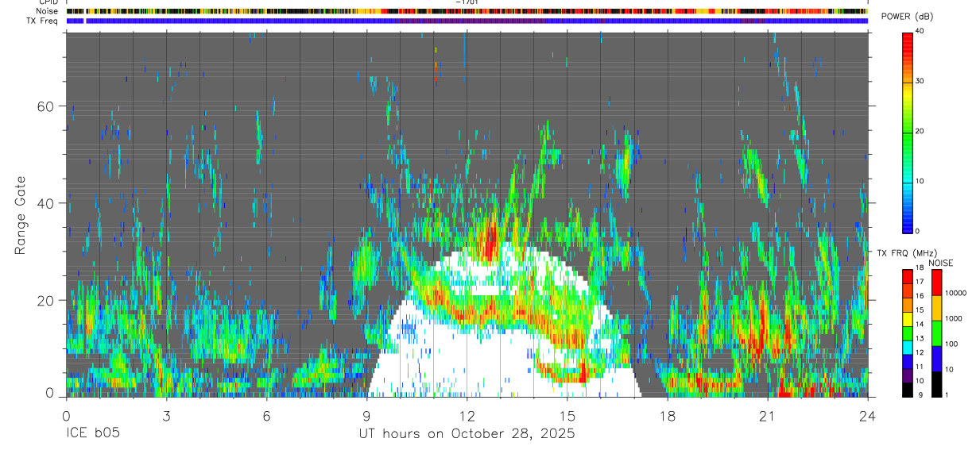The height and width of the screenshot is (450, 976).
Task: Click the 40 tick on the Range Gate axis
Action: pos(45,203)
